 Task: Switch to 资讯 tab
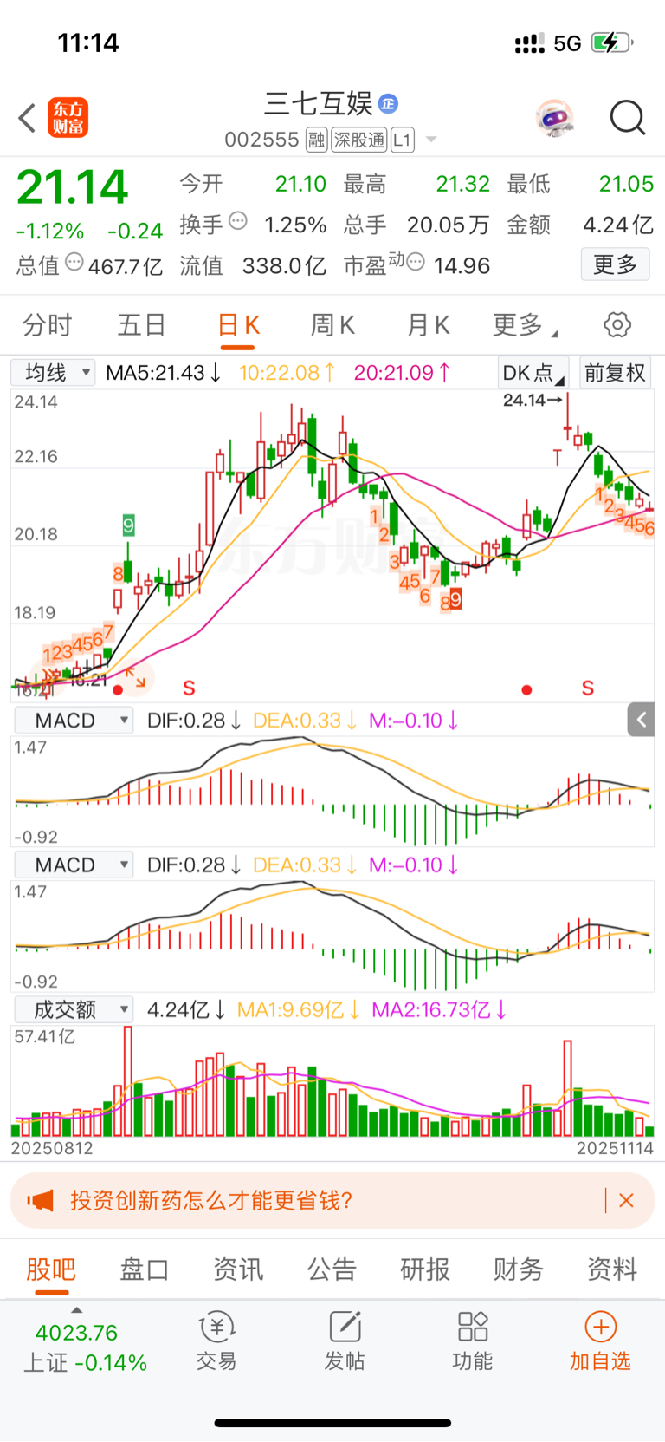click(238, 1269)
